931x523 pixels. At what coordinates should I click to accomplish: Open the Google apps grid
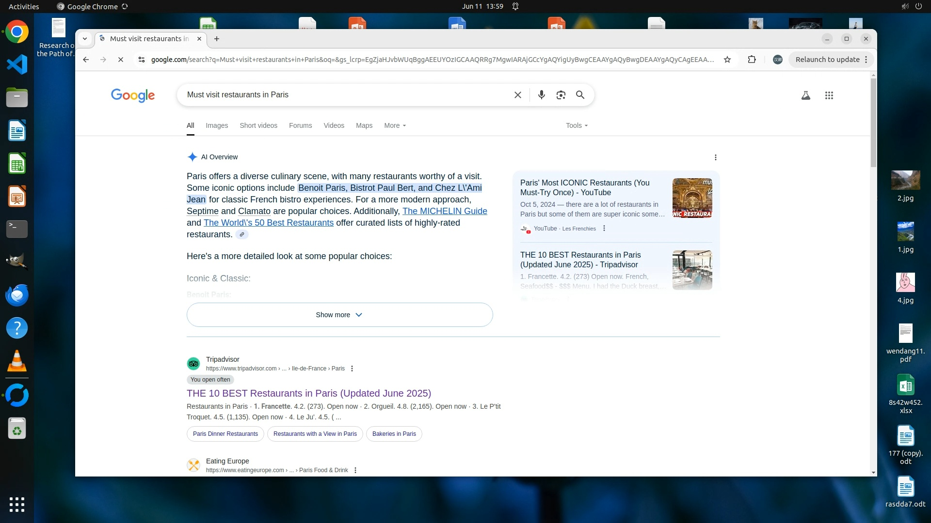(829, 95)
